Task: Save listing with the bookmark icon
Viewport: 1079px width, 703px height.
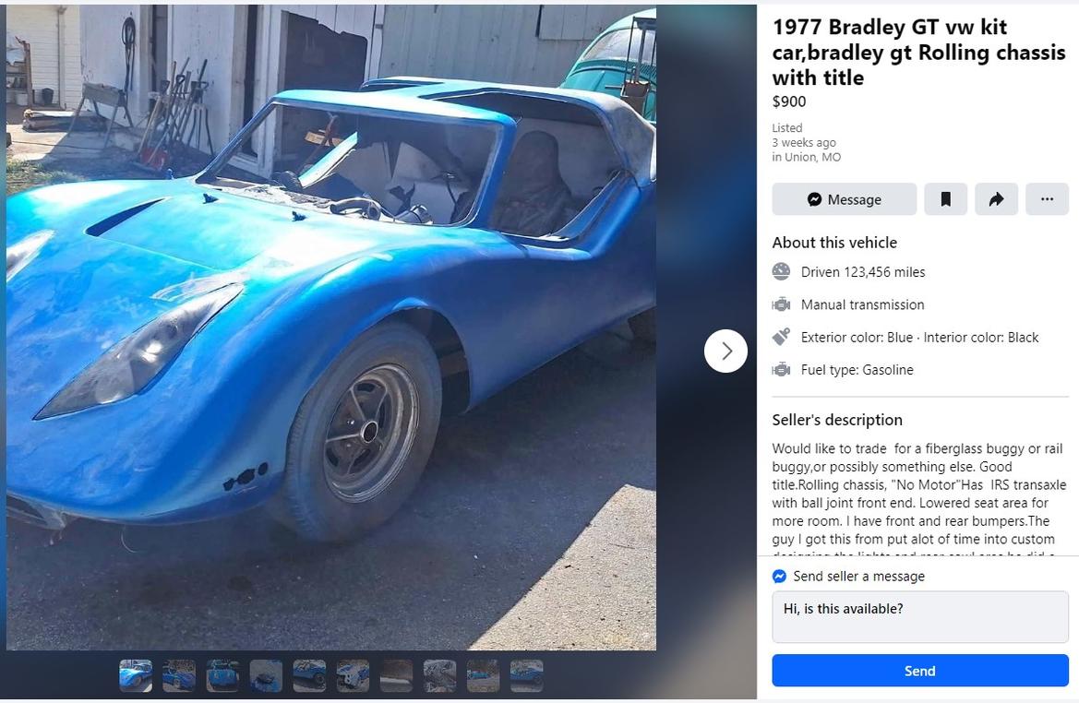Action: click(x=945, y=199)
